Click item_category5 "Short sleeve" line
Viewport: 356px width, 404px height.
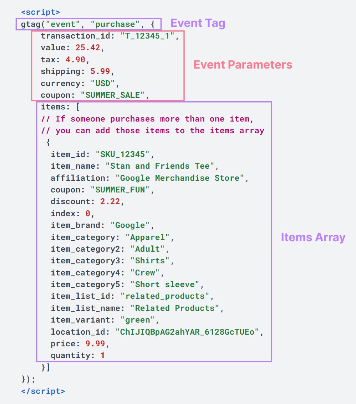127,284
